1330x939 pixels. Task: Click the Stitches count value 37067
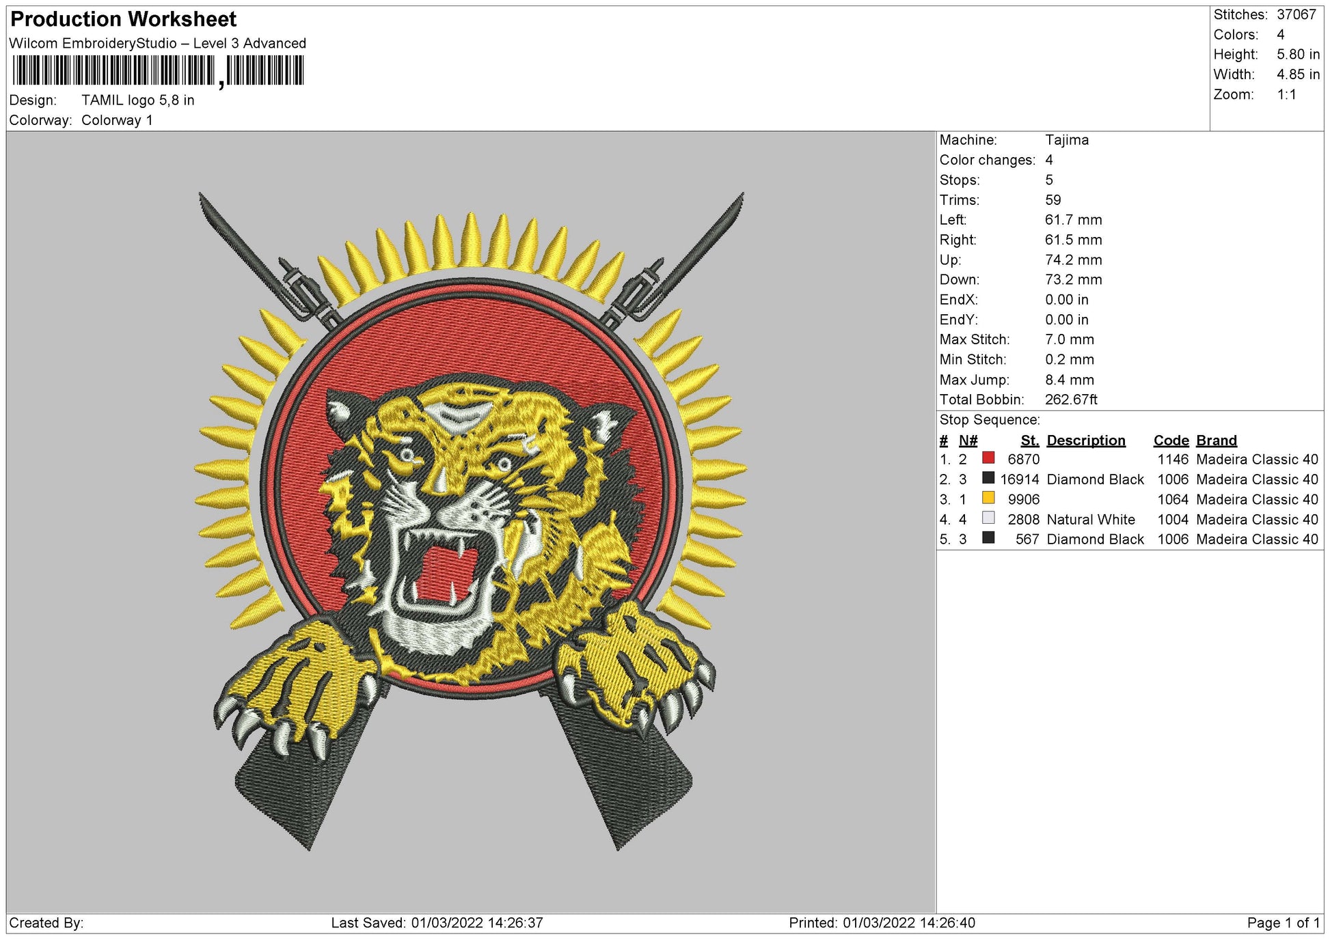pos(1299,14)
